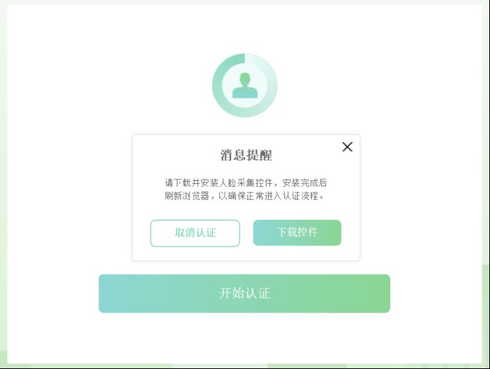Click the phrase 刷新浏览器 in the message
This screenshot has width=490, height=369.
click(187, 197)
